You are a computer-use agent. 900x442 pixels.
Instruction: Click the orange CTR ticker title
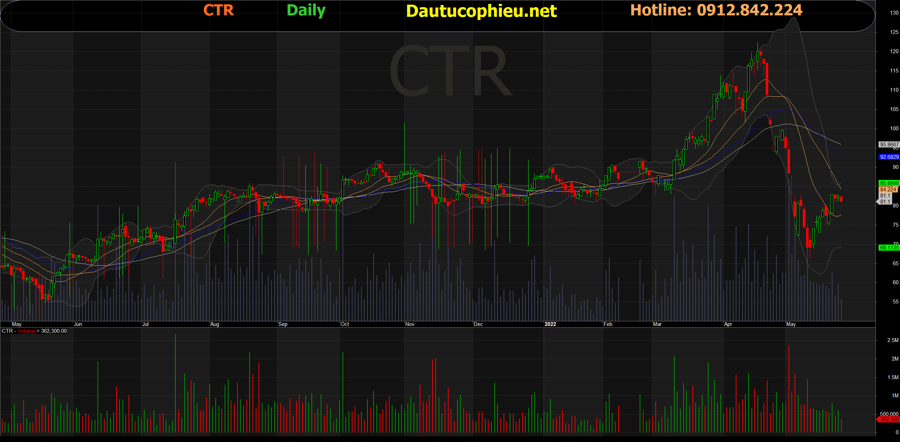[x=219, y=10]
